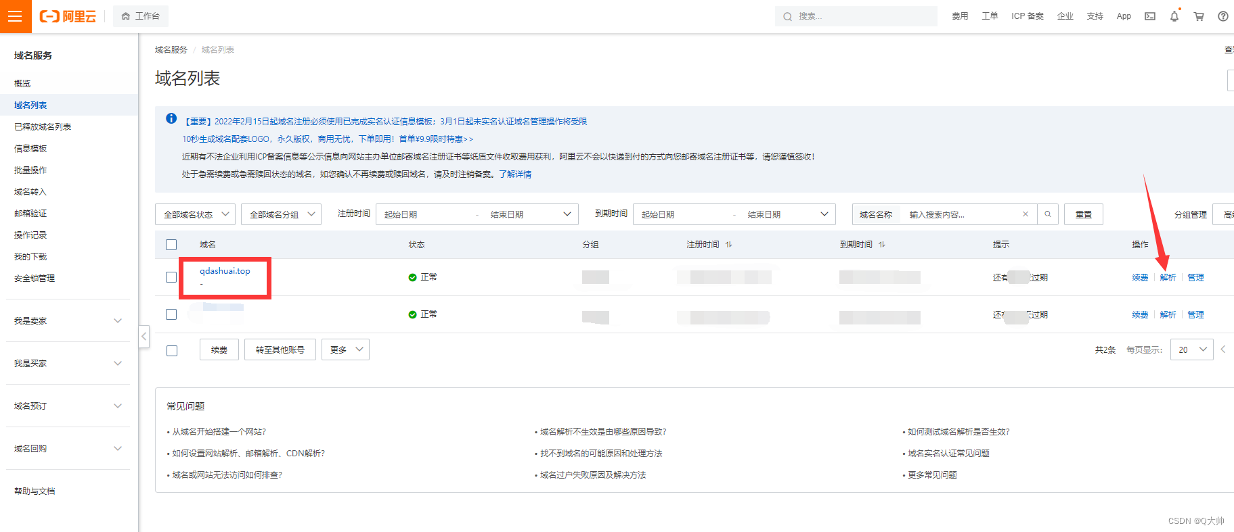This screenshot has width=1234, height=532.
Task: Click the Alibaba Cloud logo
Action: tap(68, 16)
